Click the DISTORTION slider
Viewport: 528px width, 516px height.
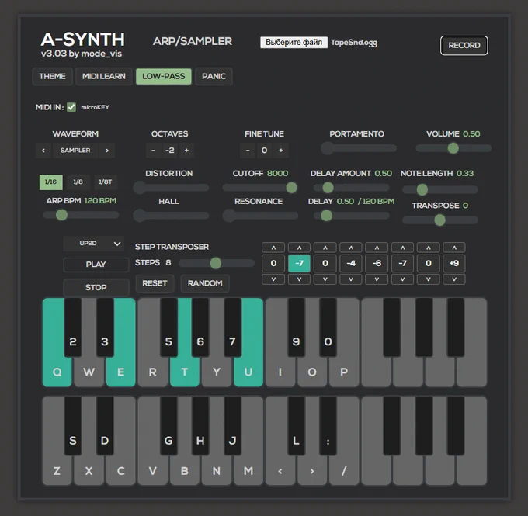pyautogui.click(x=171, y=188)
